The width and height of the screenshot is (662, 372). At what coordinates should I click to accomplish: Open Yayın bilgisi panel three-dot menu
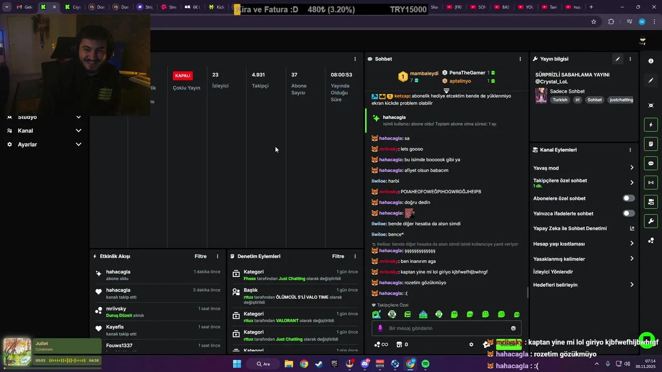tap(630, 59)
